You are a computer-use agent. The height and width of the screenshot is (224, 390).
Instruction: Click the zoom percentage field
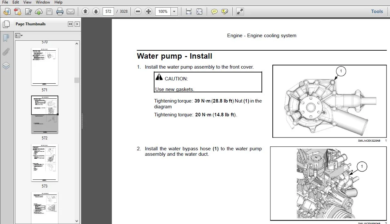[163, 12]
